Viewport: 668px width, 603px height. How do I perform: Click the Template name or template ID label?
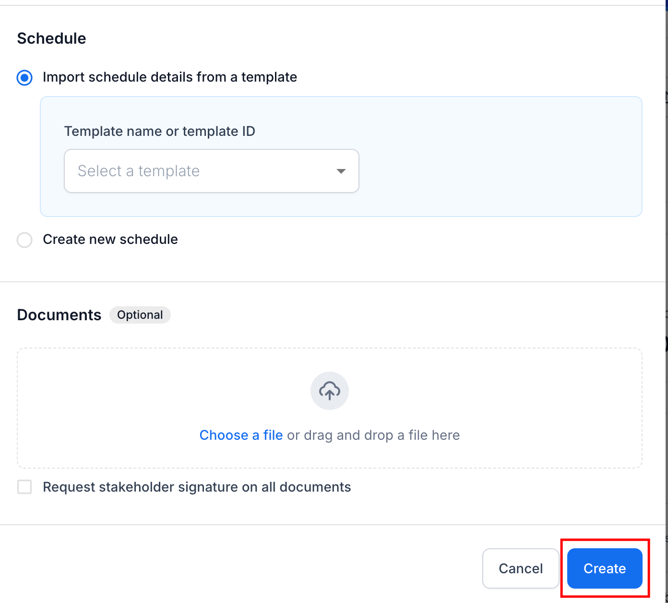tap(160, 131)
